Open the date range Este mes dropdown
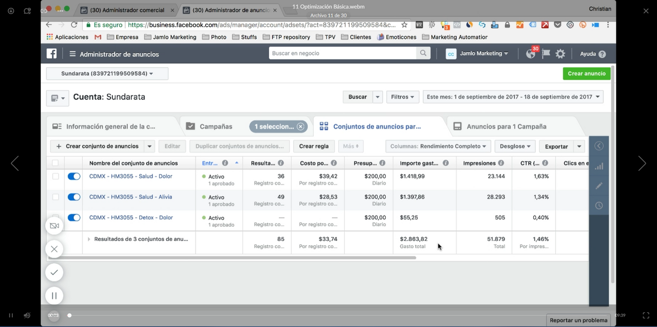 (x=513, y=97)
